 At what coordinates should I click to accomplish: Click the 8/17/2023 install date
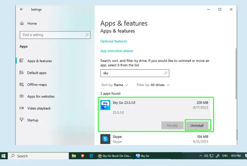(x=201, y=108)
